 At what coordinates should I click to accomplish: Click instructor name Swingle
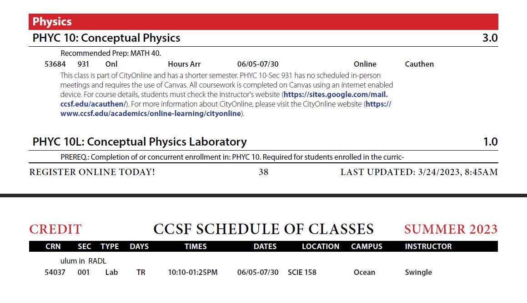(x=418, y=272)
